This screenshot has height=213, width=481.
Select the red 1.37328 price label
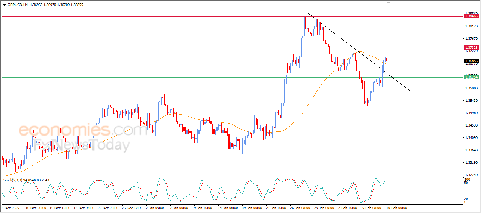tap(471, 48)
